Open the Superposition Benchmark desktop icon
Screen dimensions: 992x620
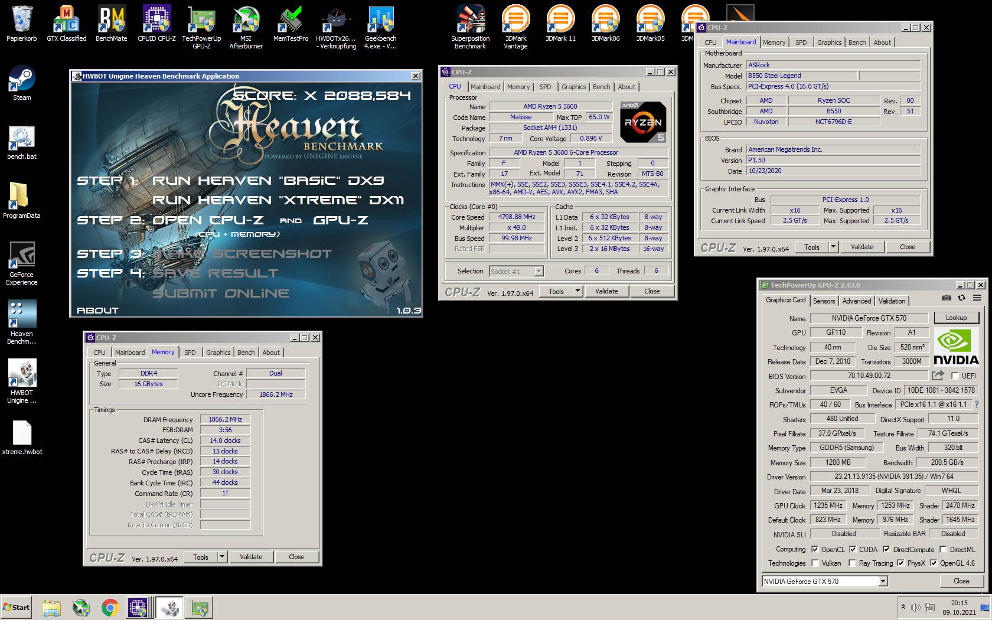tap(471, 27)
